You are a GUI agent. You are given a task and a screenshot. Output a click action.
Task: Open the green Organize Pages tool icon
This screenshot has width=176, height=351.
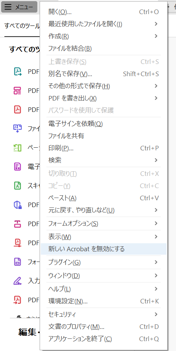click(18, 147)
